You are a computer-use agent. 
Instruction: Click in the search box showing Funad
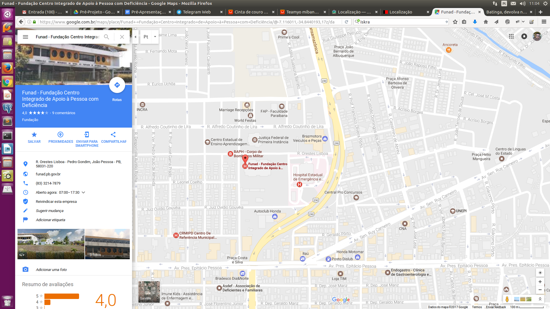coord(66,37)
